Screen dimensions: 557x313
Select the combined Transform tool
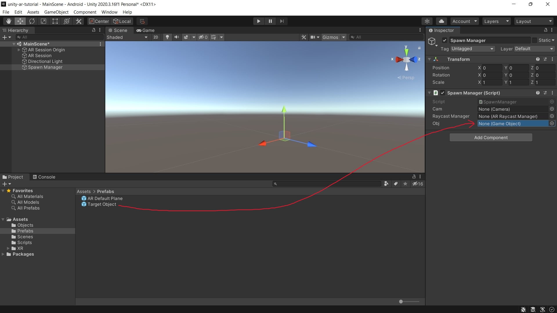(67, 21)
